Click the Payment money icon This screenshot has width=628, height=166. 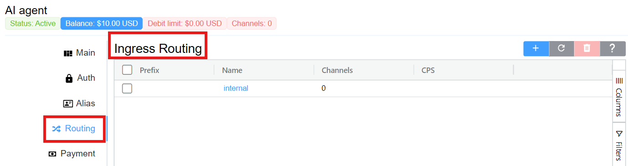tap(52, 154)
